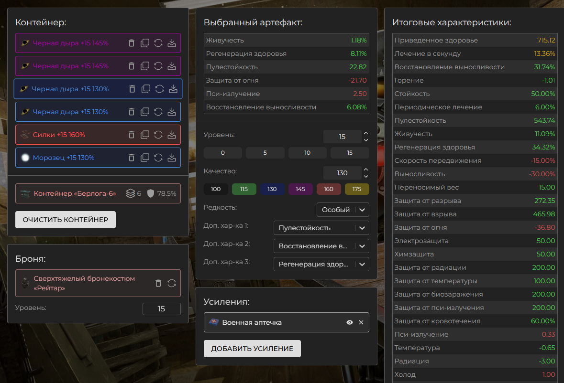Click download icon on Силки +15 160% row
The width and height of the screenshot is (564, 383).
[172, 135]
